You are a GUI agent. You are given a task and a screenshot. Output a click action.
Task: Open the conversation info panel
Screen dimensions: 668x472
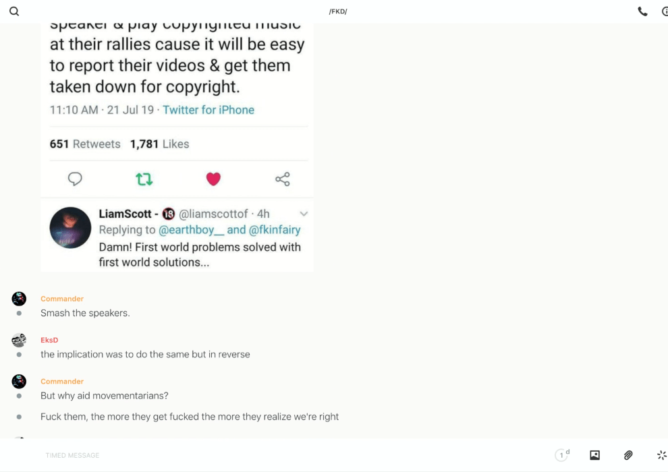coord(664,11)
